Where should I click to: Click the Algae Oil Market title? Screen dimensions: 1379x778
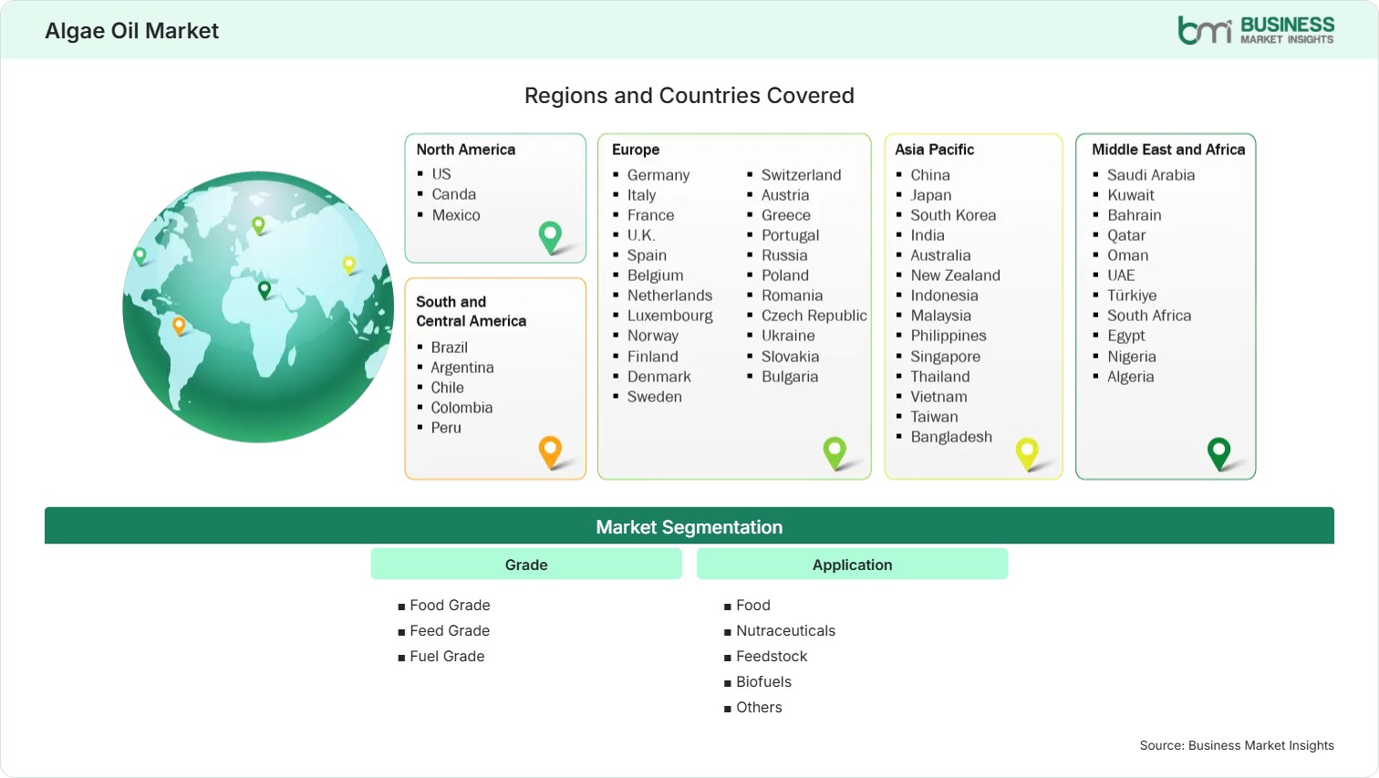(x=132, y=31)
